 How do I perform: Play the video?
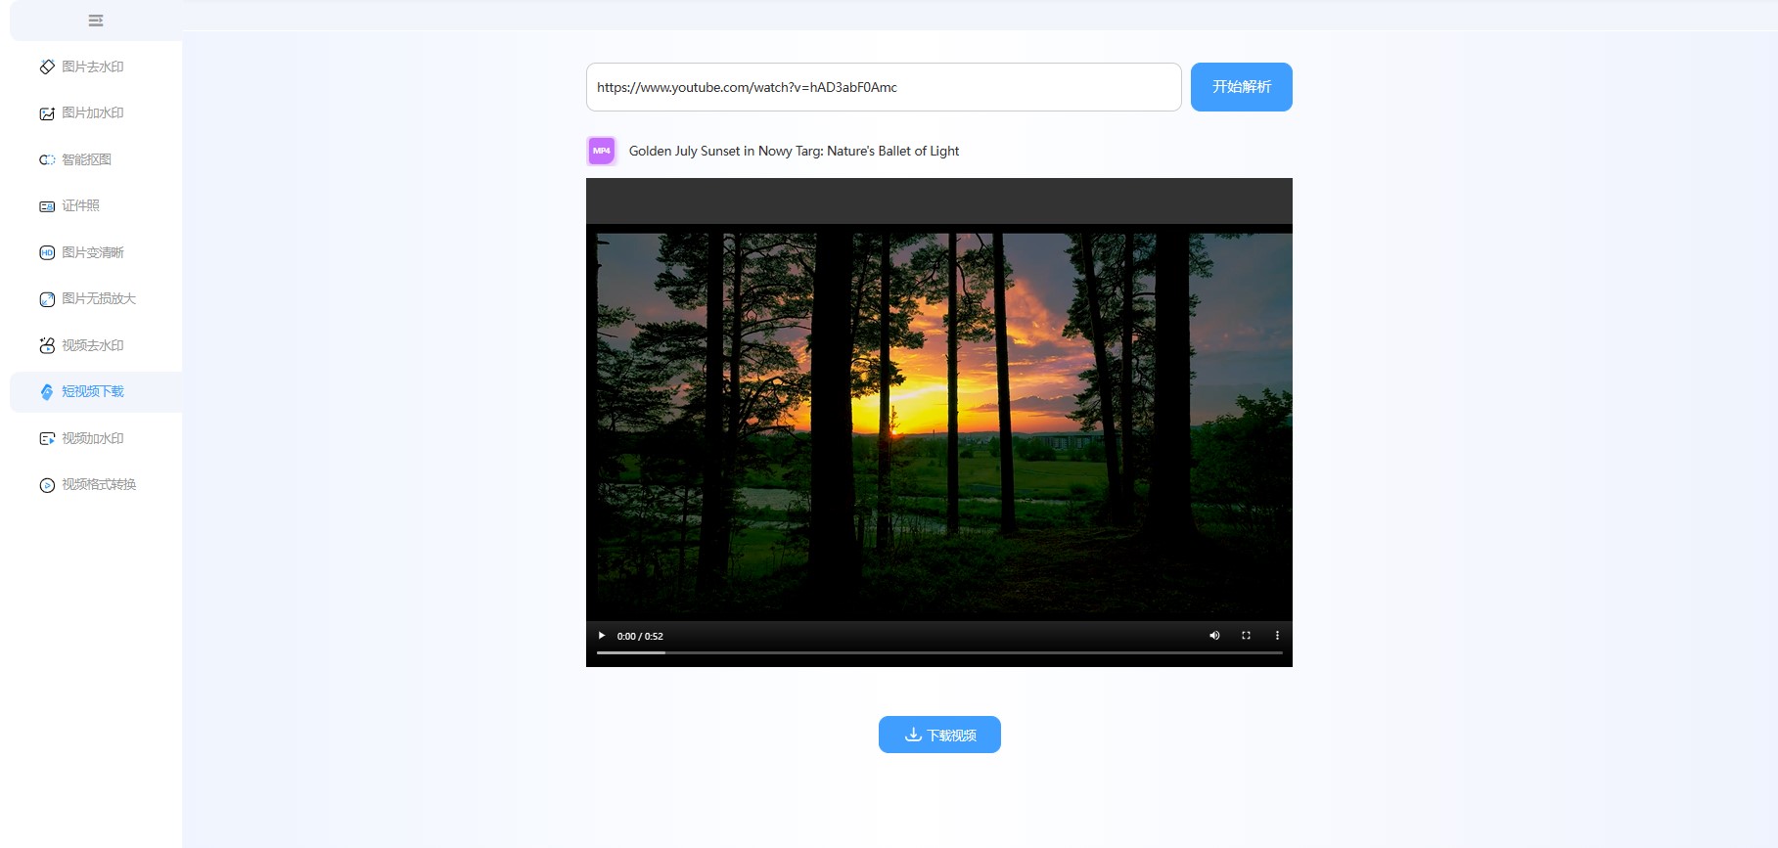(602, 636)
